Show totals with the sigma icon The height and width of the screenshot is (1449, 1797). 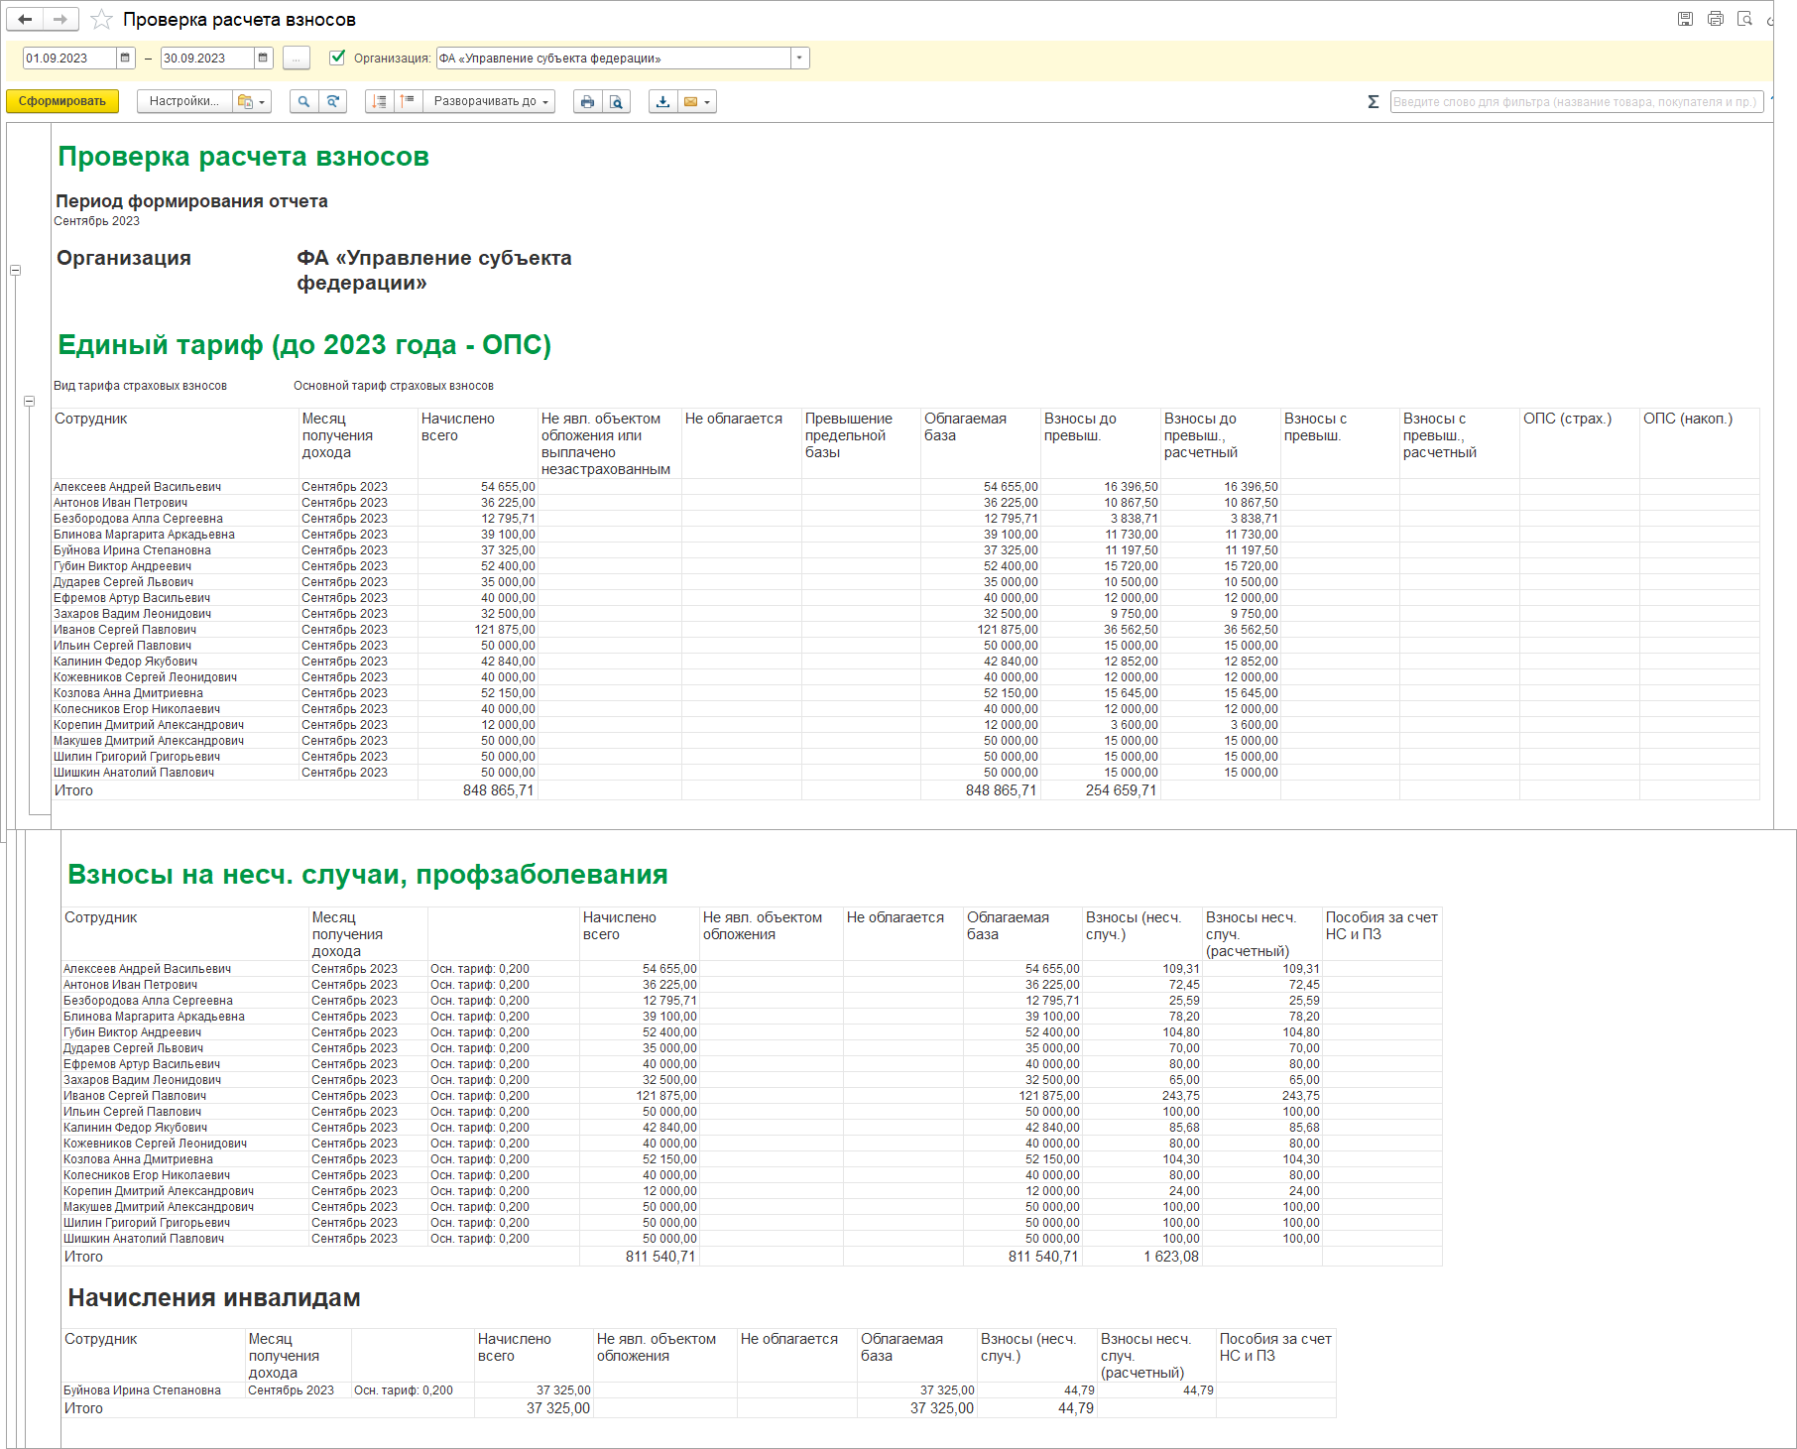1374,101
